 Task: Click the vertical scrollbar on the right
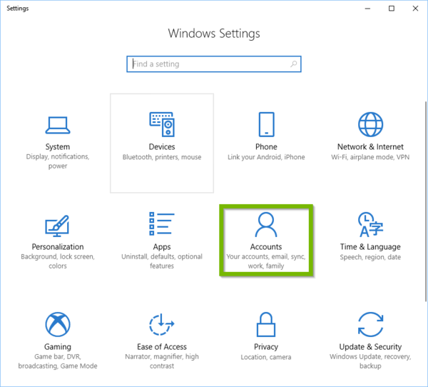[x=426, y=201]
